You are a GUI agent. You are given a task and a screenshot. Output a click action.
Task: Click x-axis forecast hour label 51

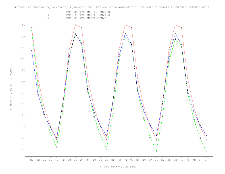[138, 160]
